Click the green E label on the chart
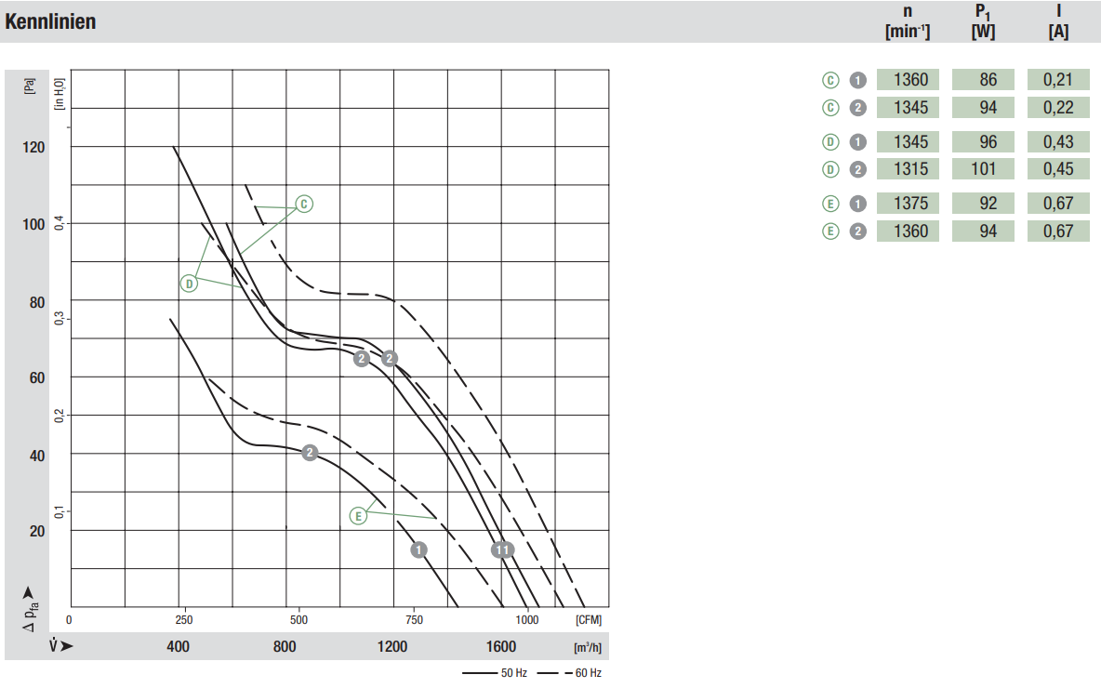Viewport: 1101px width, 688px height. click(x=358, y=516)
